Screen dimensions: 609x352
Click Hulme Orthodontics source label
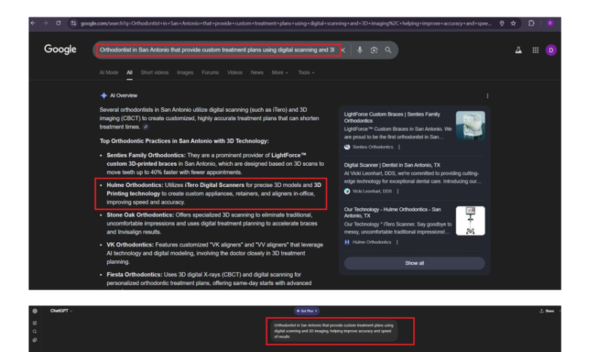click(x=372, y=242)
